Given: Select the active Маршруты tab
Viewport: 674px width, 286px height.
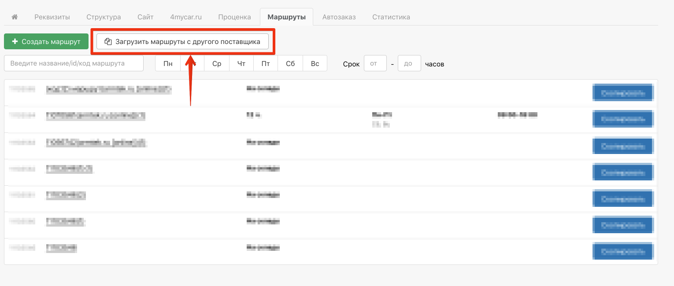Looking at the screenshot, I should tap(286, 17).
